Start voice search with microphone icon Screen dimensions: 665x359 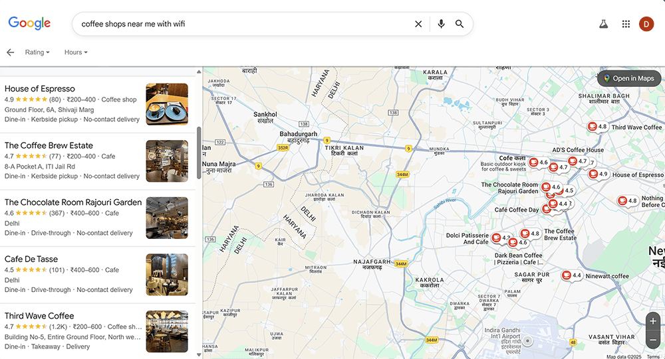440,24
